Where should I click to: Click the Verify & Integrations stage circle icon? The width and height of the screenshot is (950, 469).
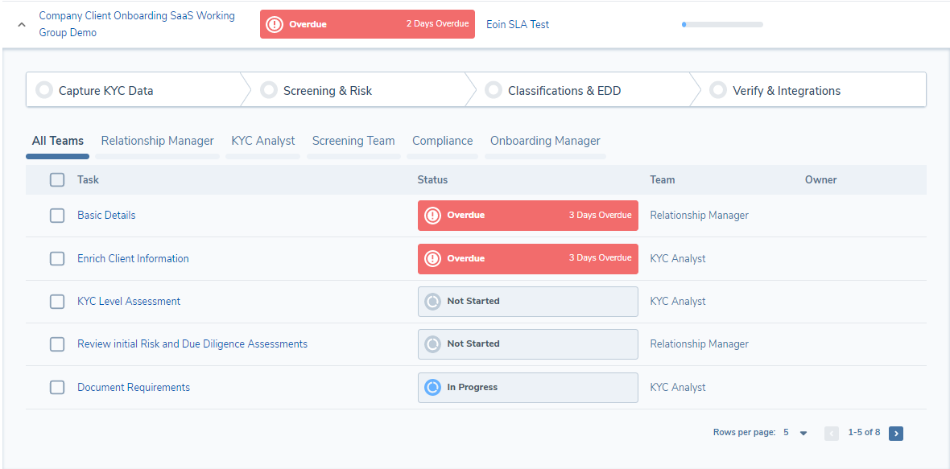(718, 90)
